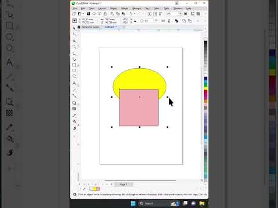
Task: Click the Trim shapes property bar icon
Action: (x=190, y=21)
